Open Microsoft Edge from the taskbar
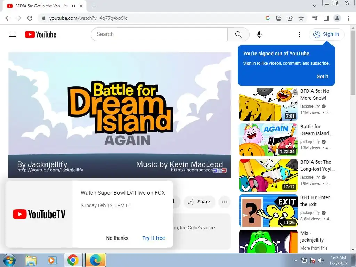356x267 pixels. 95,260
